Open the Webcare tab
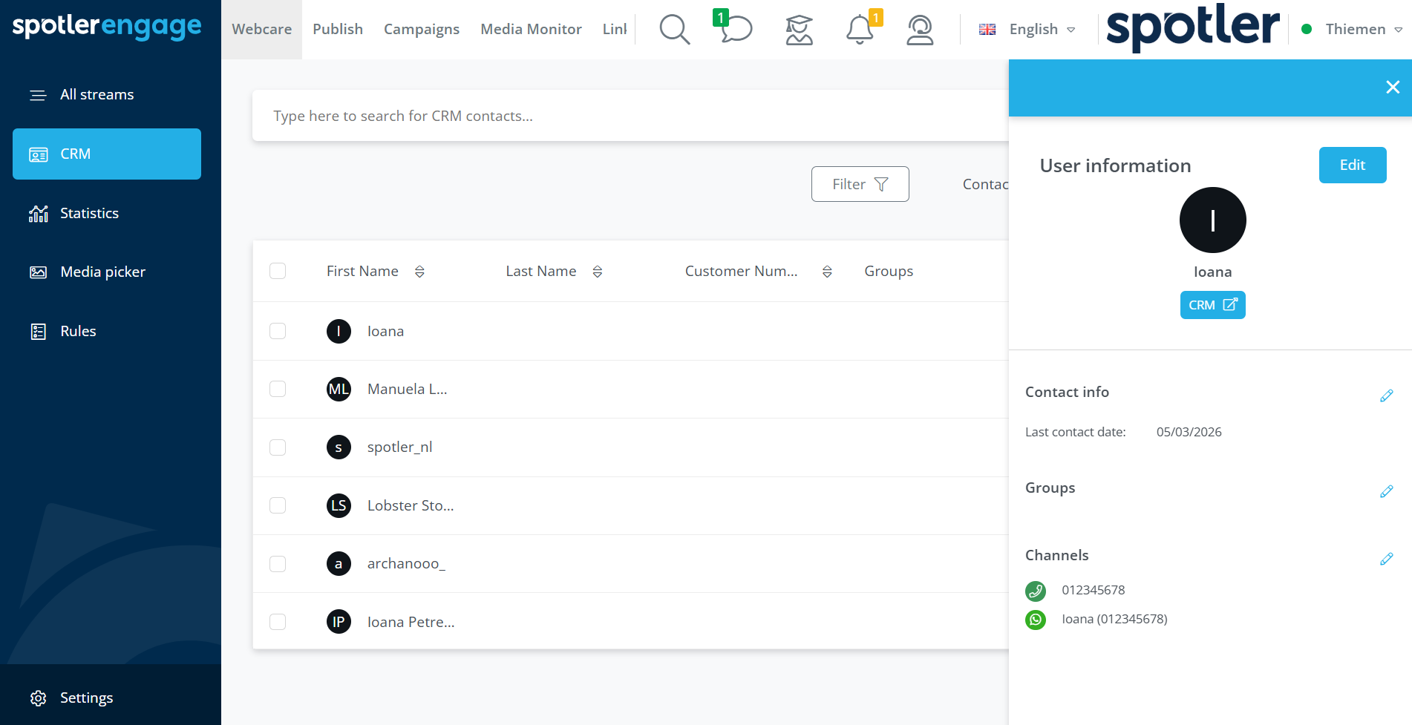This screenshot has width=1412, height=725. [x=261, y=30]
